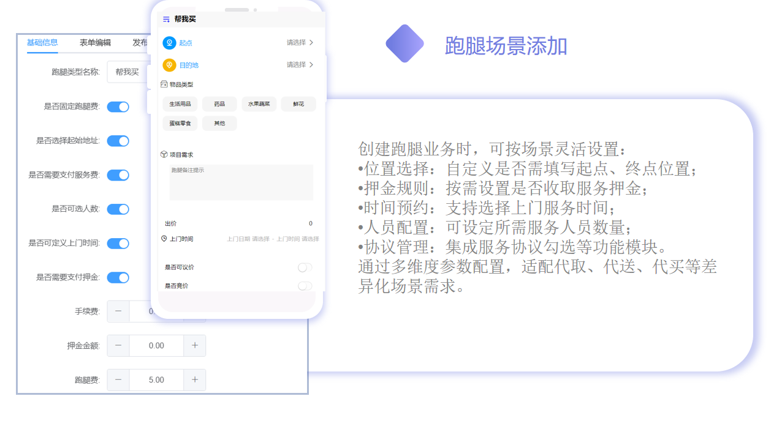Disable the 是否需要支付押金 switch
Viewport: 782px width, 437px height.
118,278
